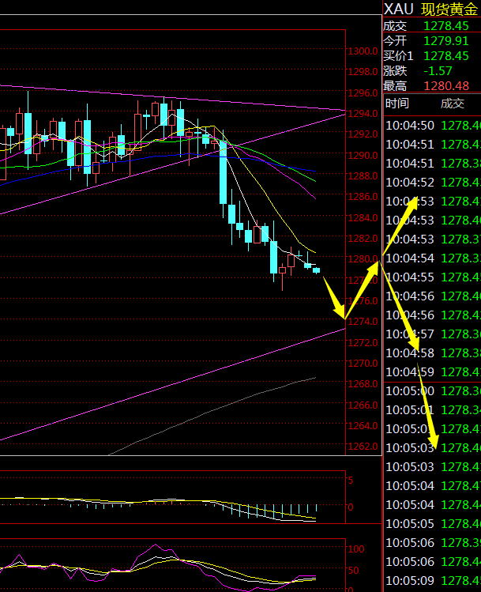Click the 1274.0 price axis label
The width and height of the screenshot is (481, 592).
click(x=363, y=322)
